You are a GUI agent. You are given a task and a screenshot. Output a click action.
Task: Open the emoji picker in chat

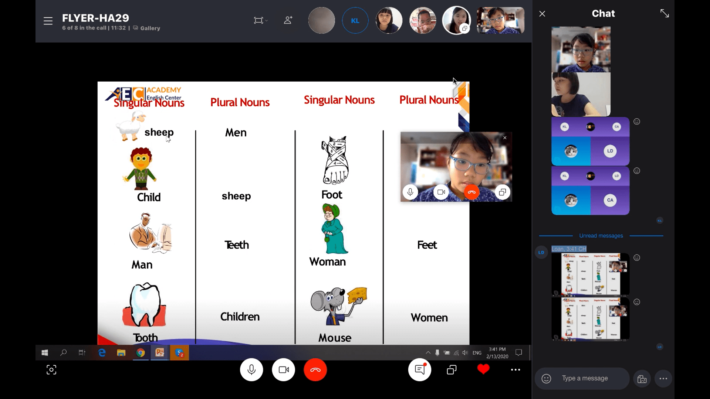tap(546, 379)
